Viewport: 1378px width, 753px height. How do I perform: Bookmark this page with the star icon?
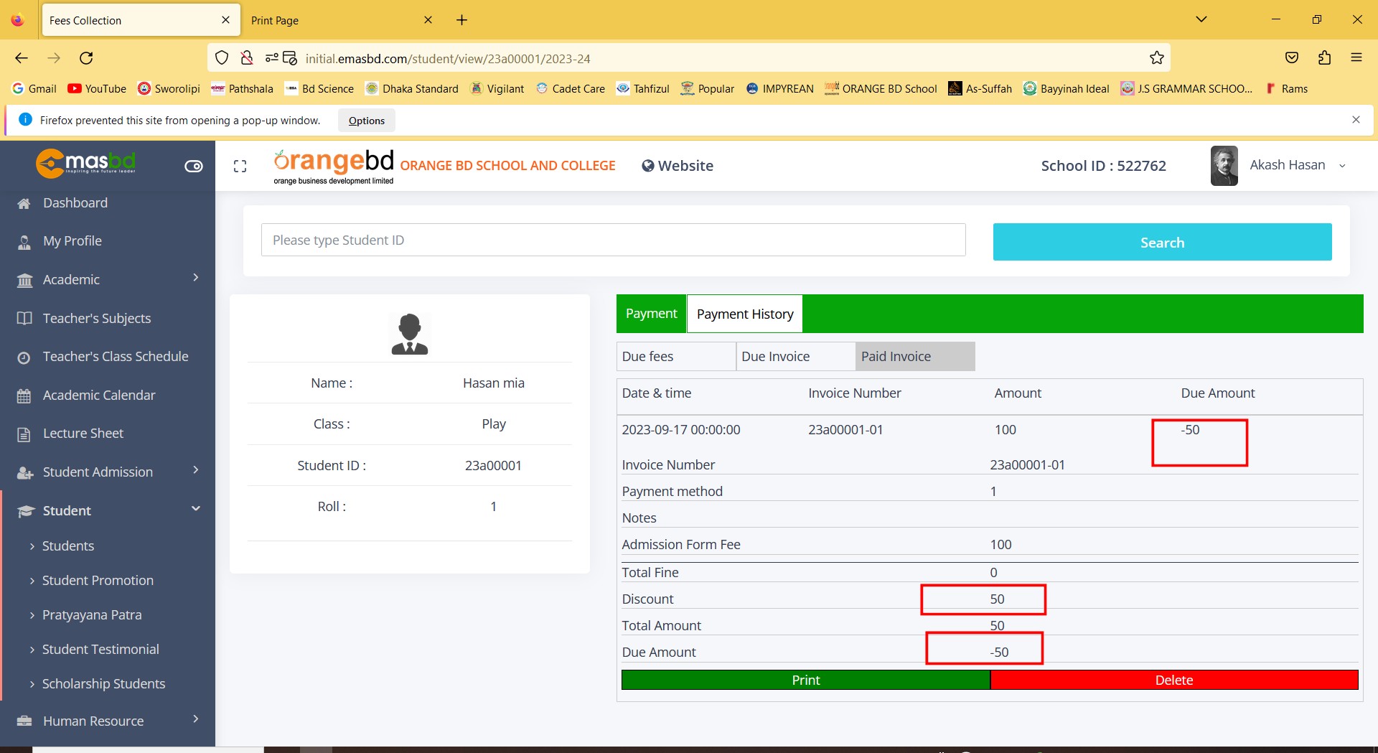pyautogui.click(x=1156, y=58)
